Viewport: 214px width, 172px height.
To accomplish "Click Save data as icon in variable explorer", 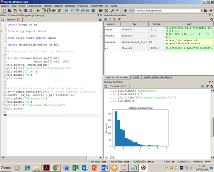I will [114, 19].
